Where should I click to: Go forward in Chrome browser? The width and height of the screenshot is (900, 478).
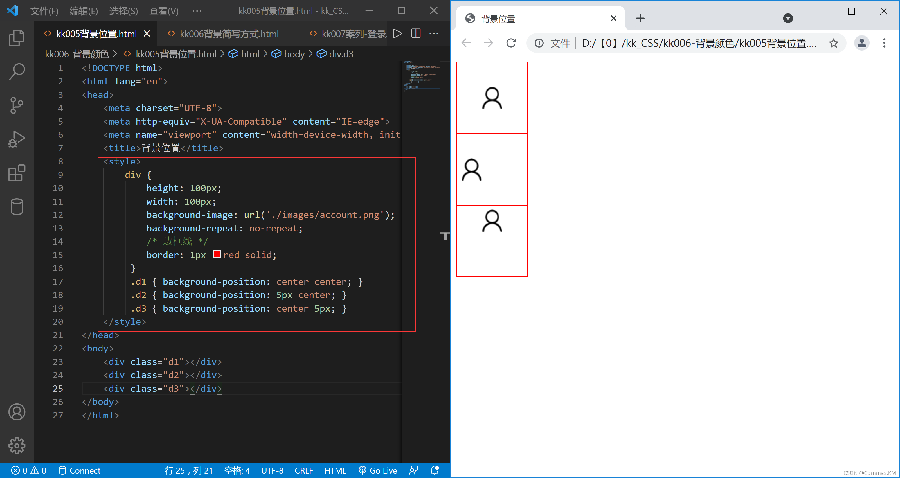pyautogui.click(x=489, y=43)
